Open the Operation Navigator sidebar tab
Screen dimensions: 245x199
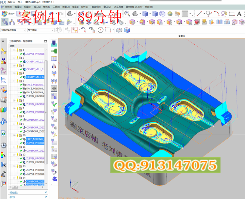tap(4, 80)
